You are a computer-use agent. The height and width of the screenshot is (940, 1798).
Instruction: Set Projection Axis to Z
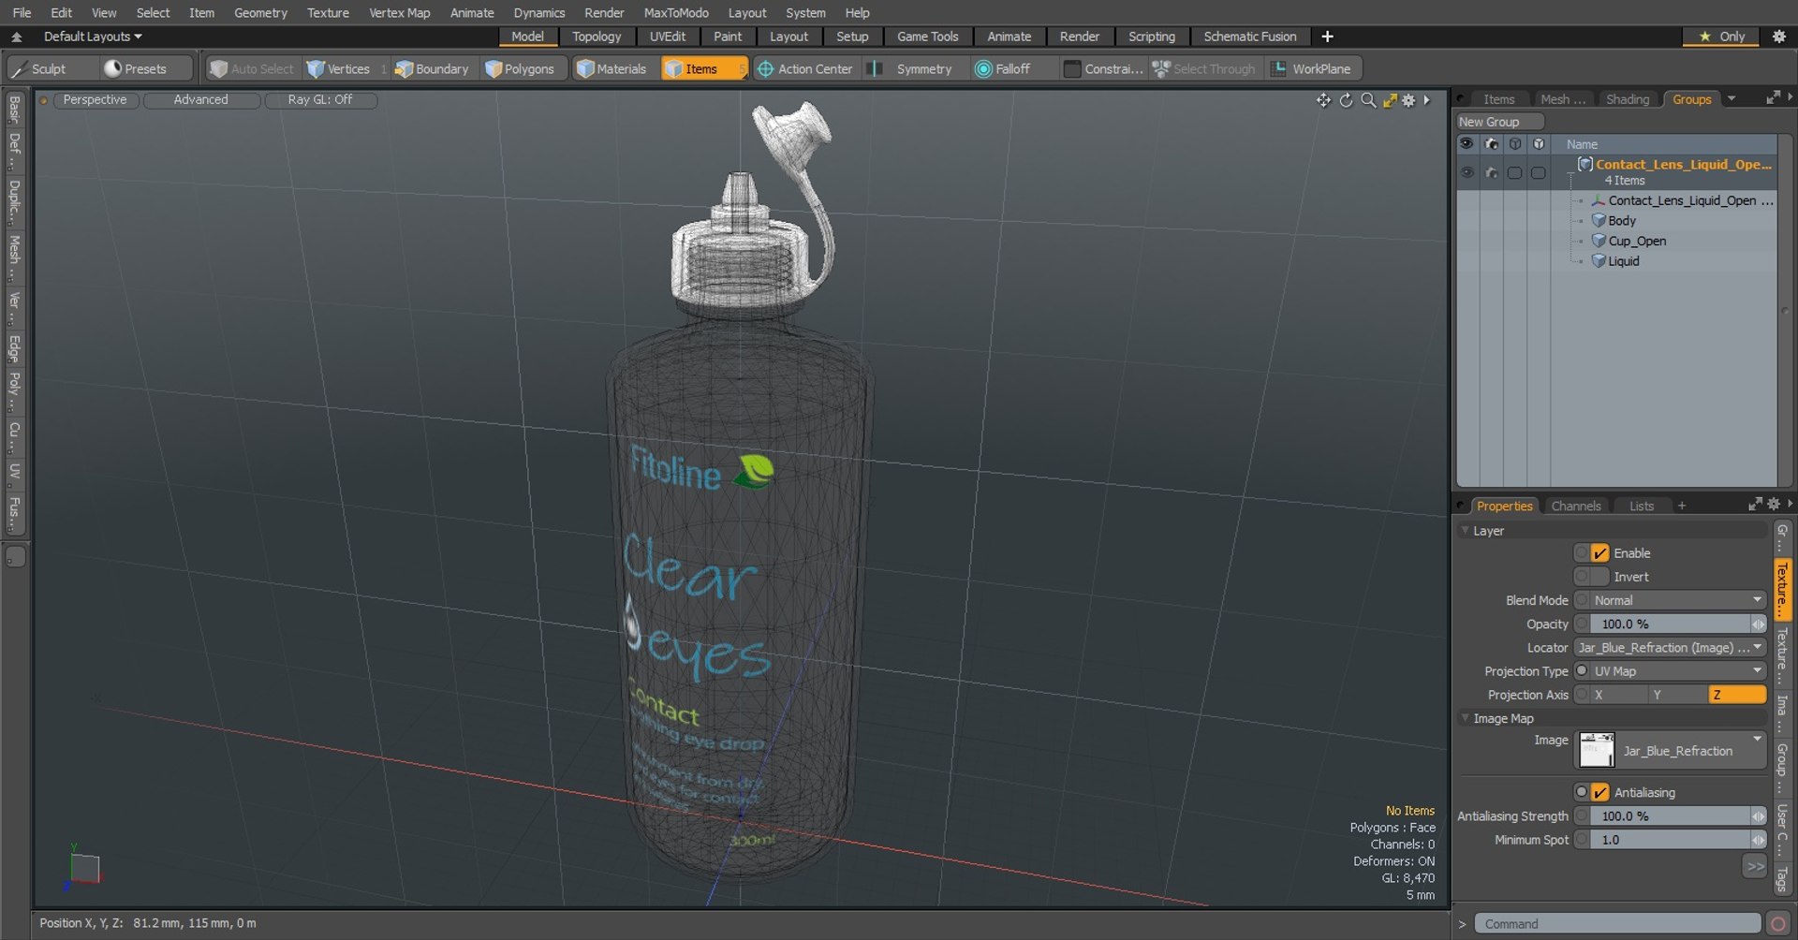point(1737,695)
